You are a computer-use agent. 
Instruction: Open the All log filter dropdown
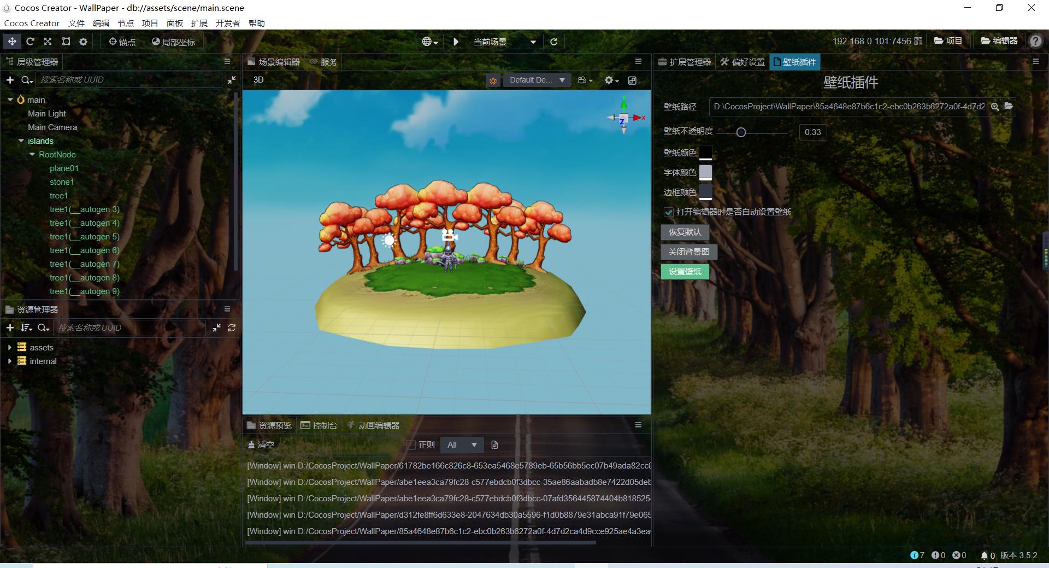[x=462, y=445]
